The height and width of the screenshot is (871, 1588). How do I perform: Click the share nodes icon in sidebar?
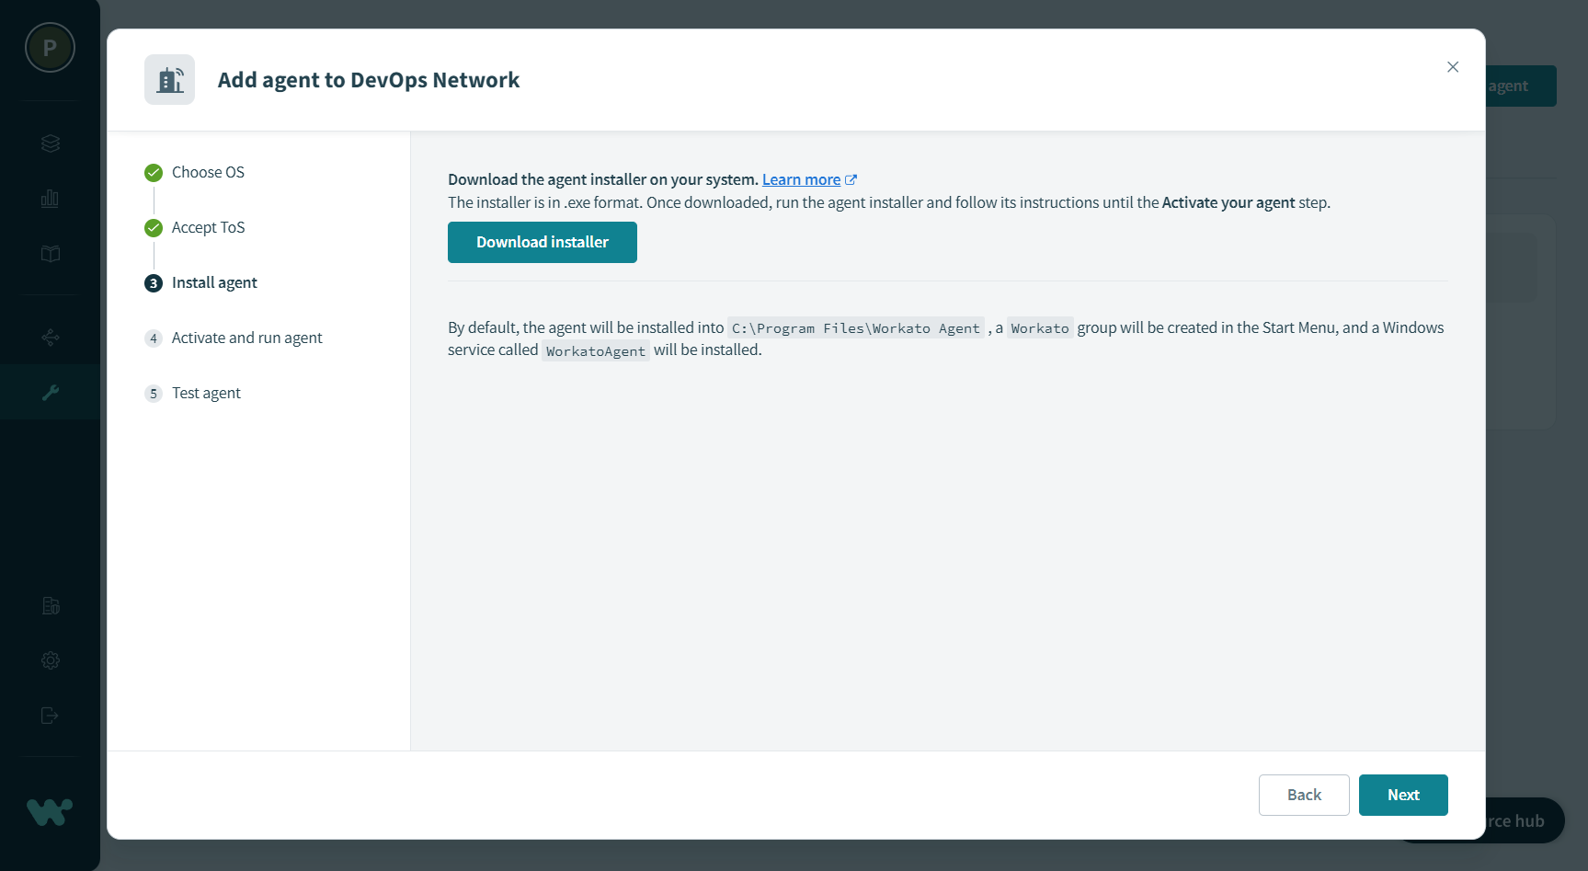[x=51, y=338]
